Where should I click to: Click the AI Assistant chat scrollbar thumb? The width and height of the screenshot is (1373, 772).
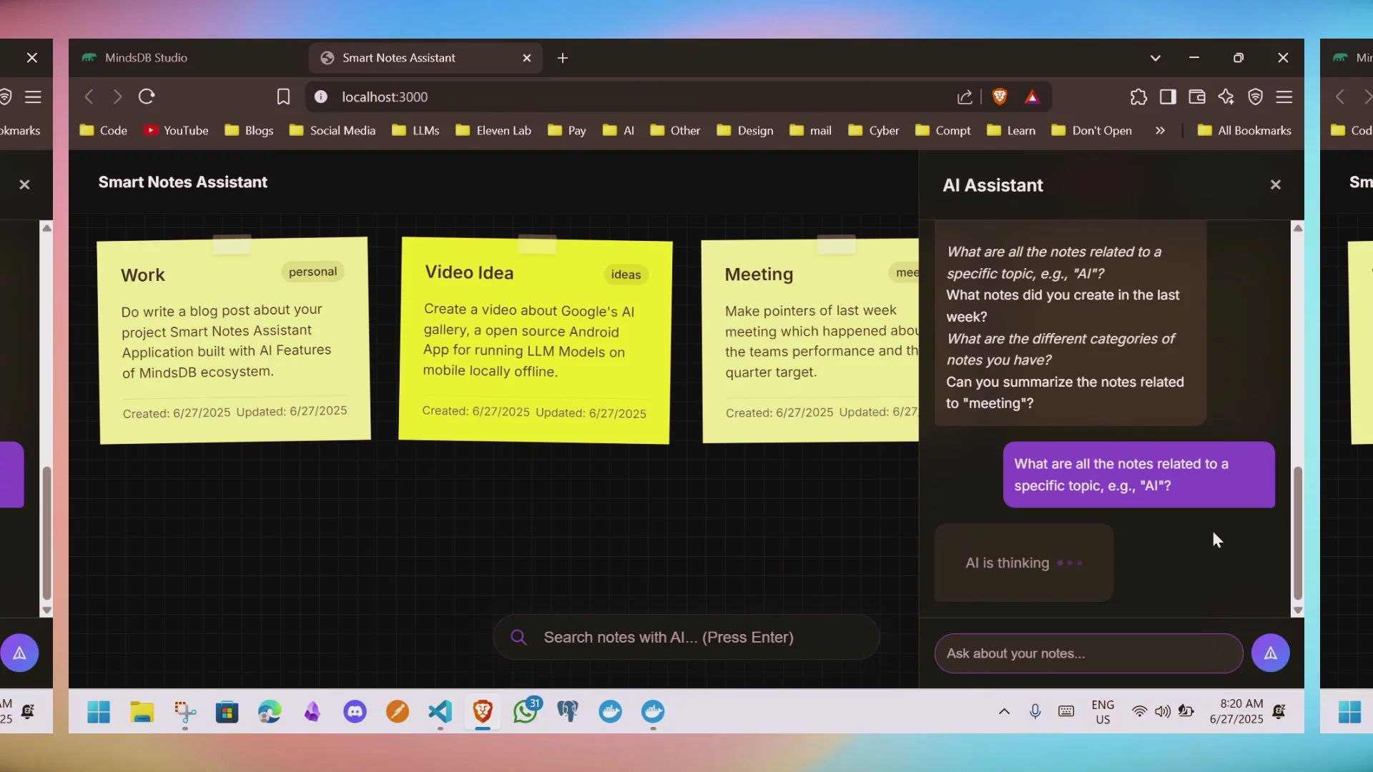pos(1297,533)
